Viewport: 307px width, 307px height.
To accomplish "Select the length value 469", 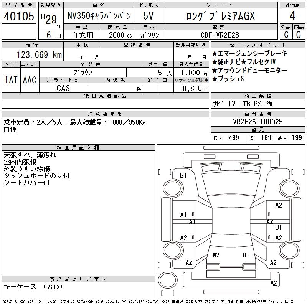I will click(x=234, y=138).
